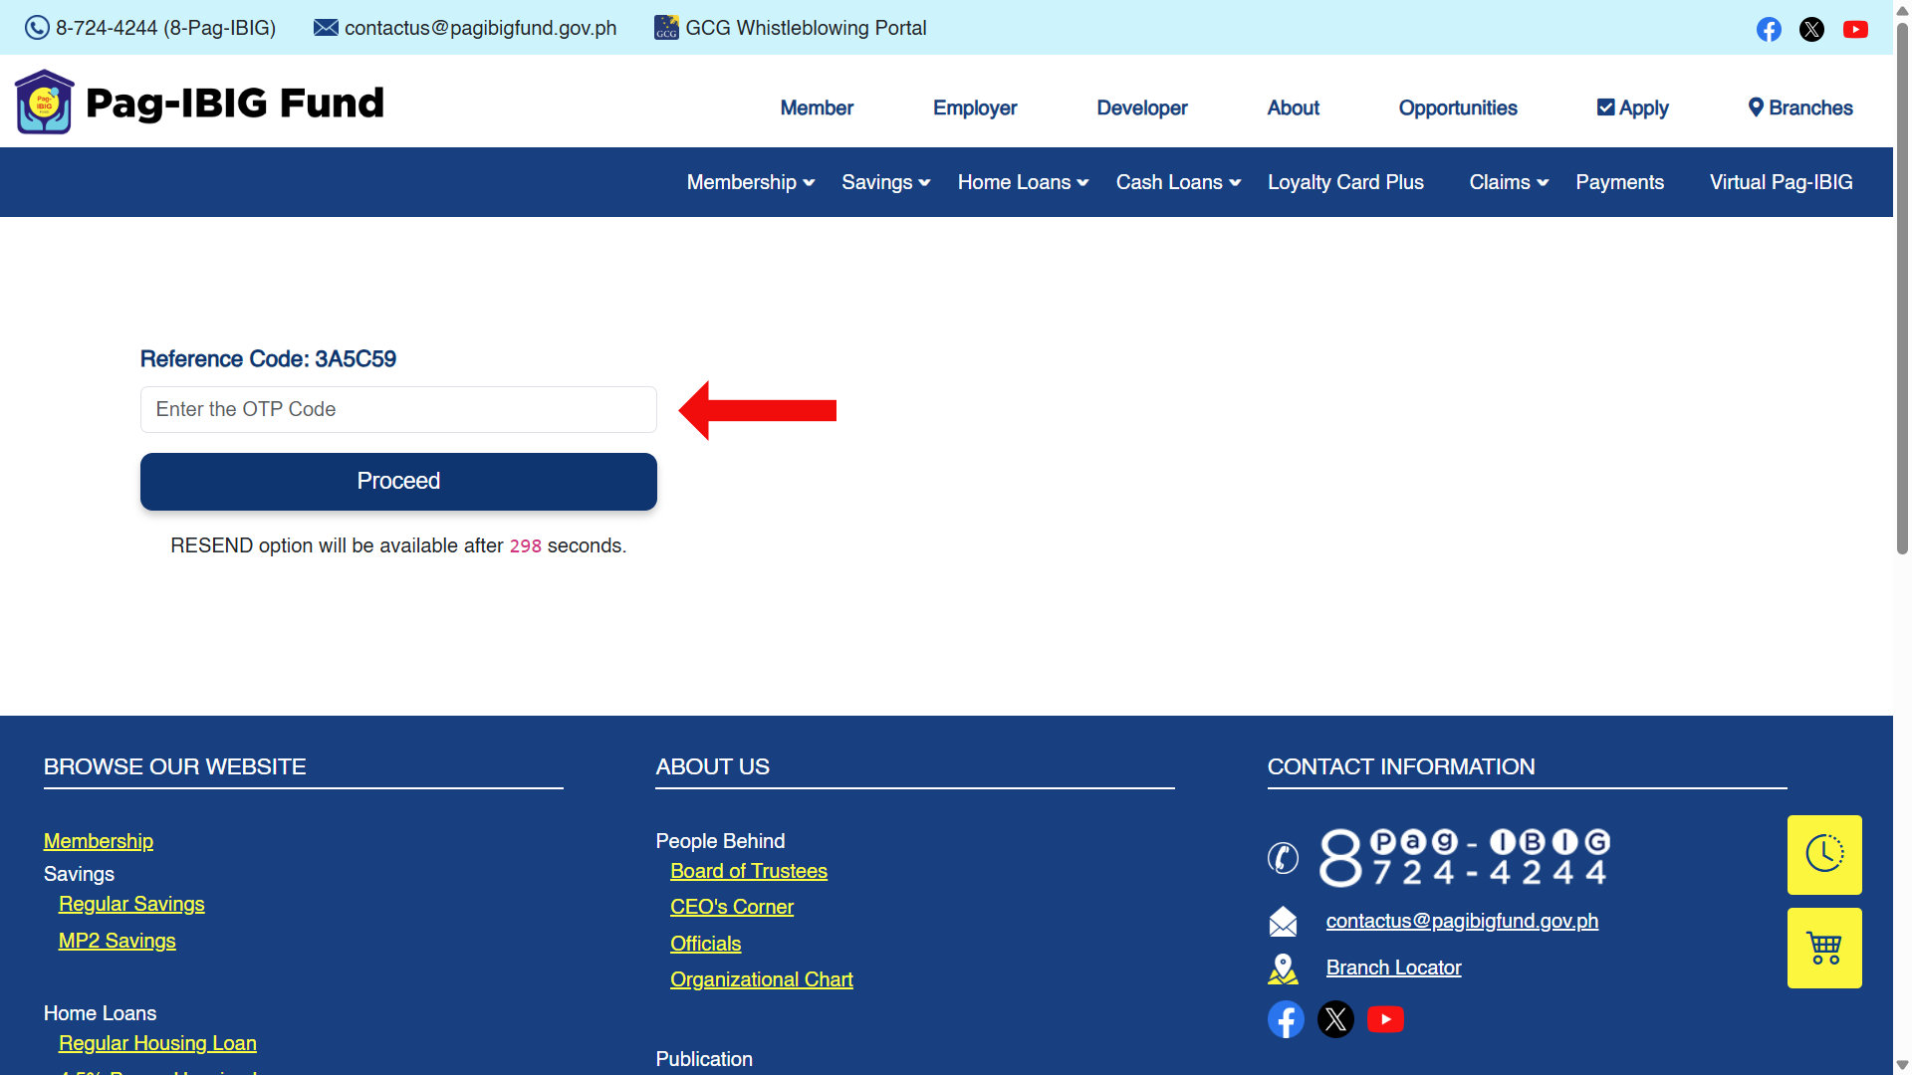Expand the Claims dropdown menu
This screenshot has width=1912, height=1075.
1509,182
